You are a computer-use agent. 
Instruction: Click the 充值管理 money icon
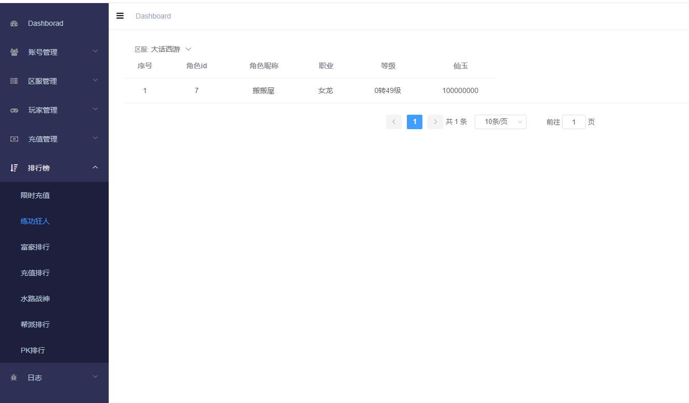pos(14,139)
